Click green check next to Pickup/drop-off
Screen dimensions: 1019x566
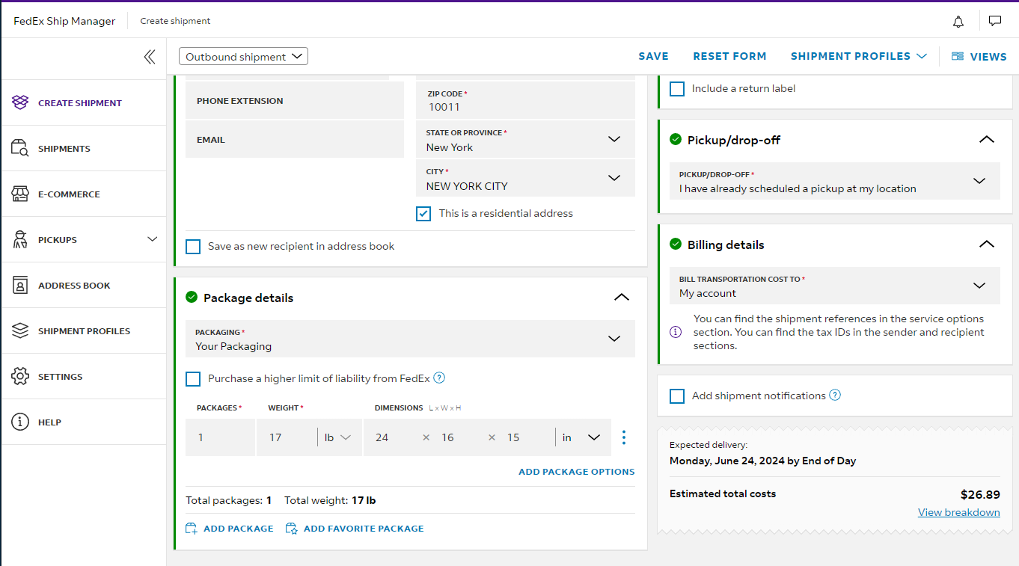pyautogui.click(x=676, y=139)
